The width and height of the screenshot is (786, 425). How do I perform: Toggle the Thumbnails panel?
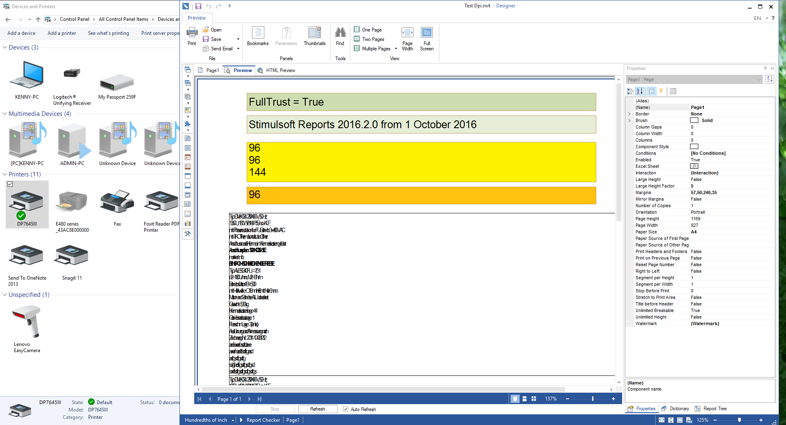[314, 36]
